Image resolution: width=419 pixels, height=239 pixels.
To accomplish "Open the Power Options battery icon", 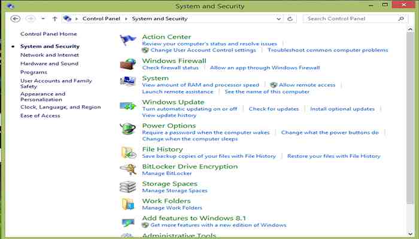I will tap(127, 129).
